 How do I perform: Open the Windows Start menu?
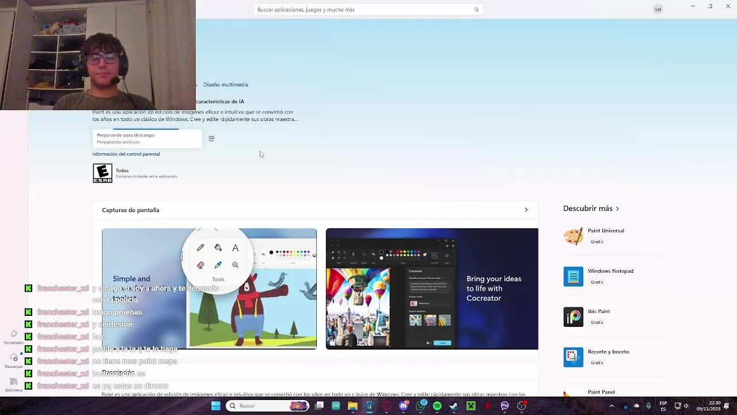coord(216,406)
